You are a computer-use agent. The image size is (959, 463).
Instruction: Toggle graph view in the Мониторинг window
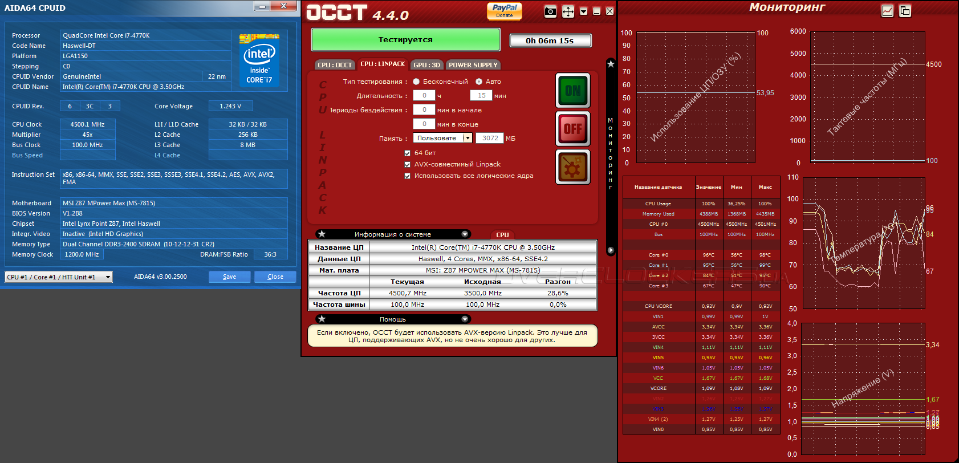(887, 11)
